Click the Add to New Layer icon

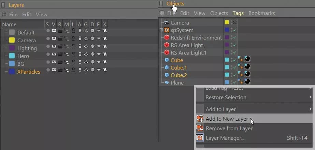pyautogui.click(x=200, y=119)
